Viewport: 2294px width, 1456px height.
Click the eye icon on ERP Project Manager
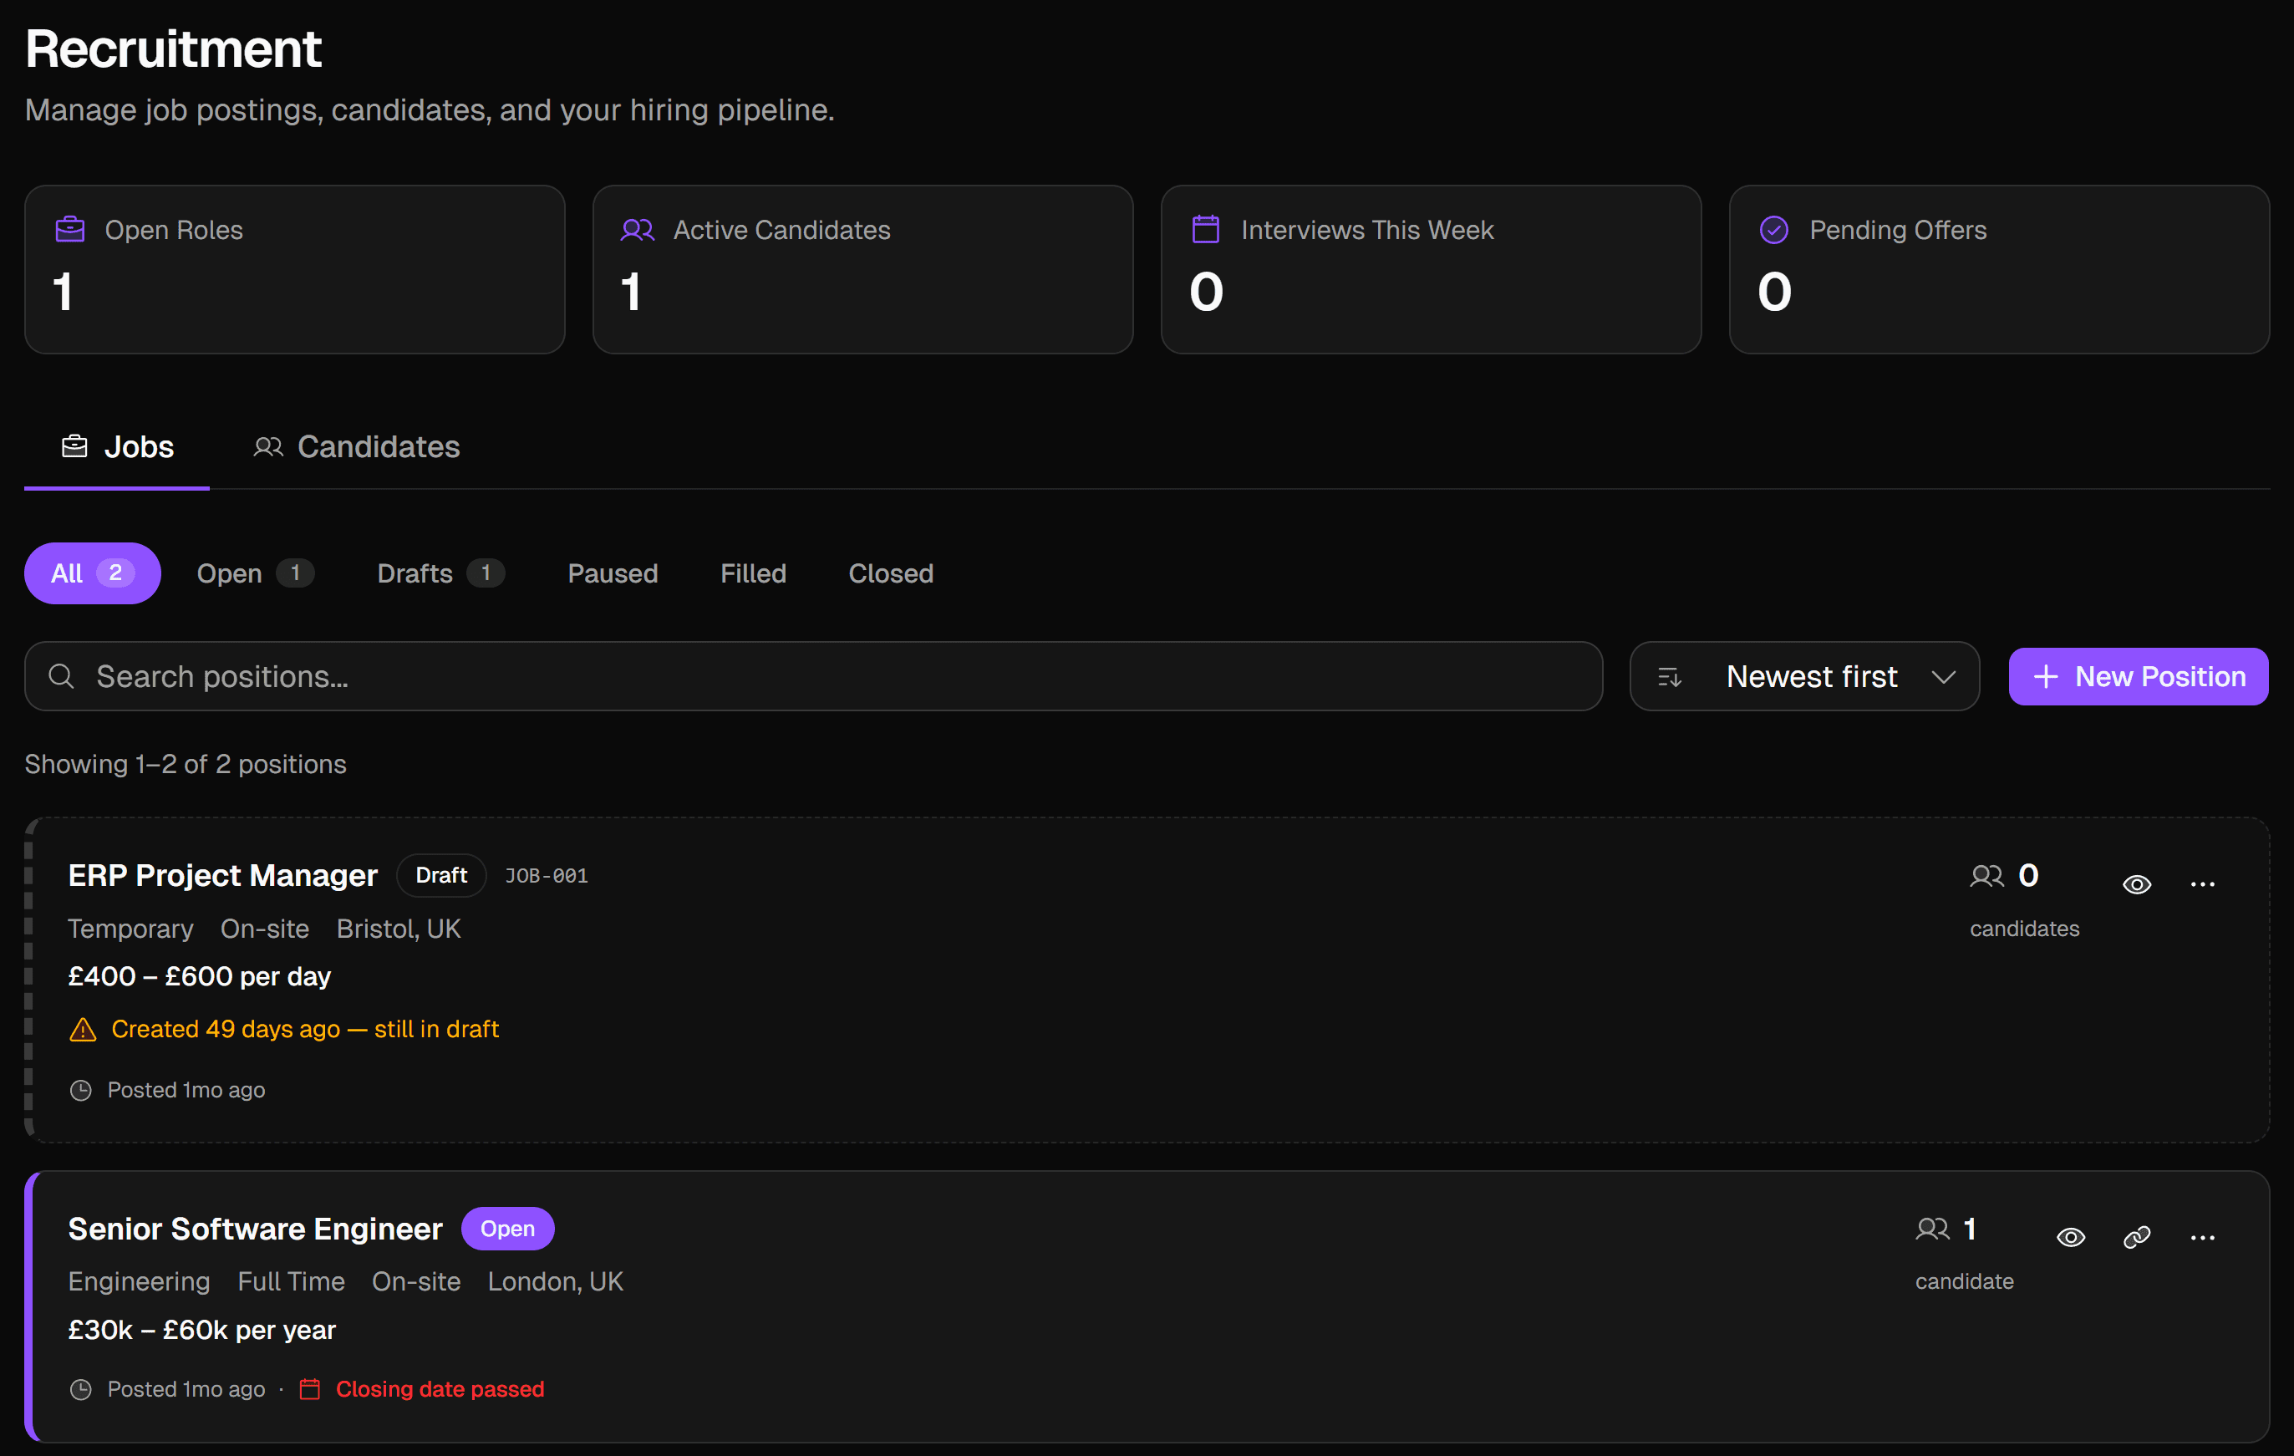coord(2136,884)
